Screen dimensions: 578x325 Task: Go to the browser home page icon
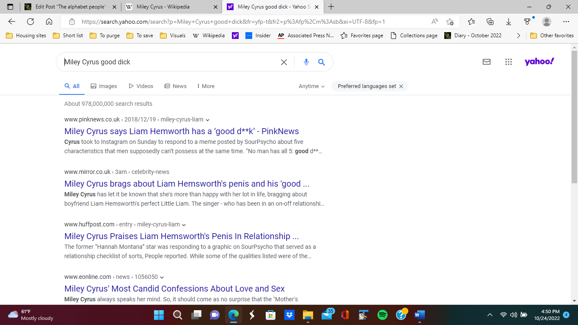click(49, 22)
